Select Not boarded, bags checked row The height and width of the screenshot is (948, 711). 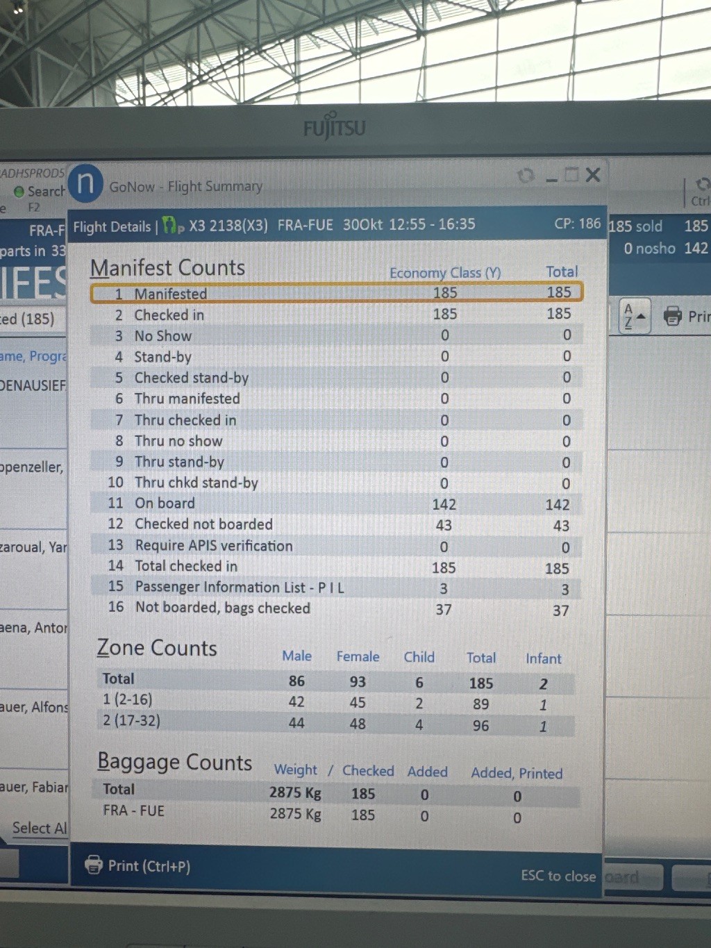(x=336, y=608)
